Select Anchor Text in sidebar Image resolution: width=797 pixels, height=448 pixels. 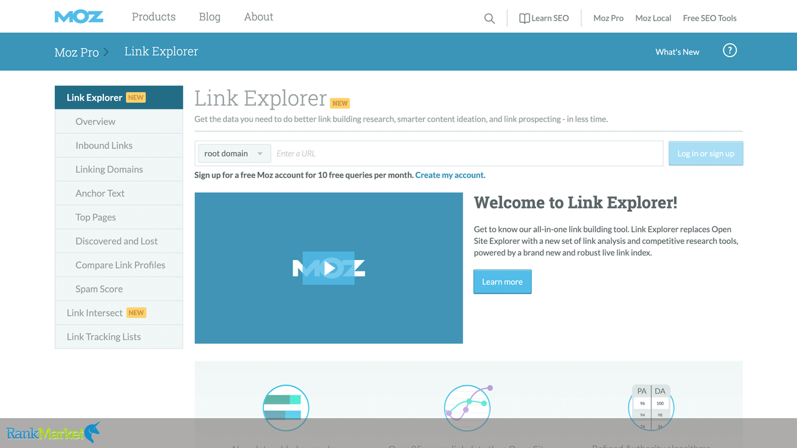point(119,194)
